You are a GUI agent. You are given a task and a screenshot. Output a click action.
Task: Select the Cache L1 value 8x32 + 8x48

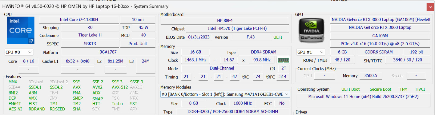pos(77,61)
